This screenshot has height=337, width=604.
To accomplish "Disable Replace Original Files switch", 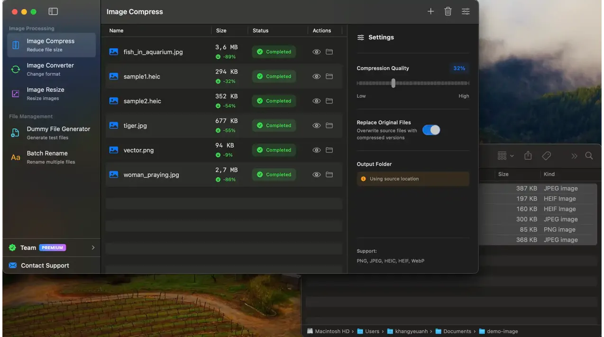I will [431, 130].
